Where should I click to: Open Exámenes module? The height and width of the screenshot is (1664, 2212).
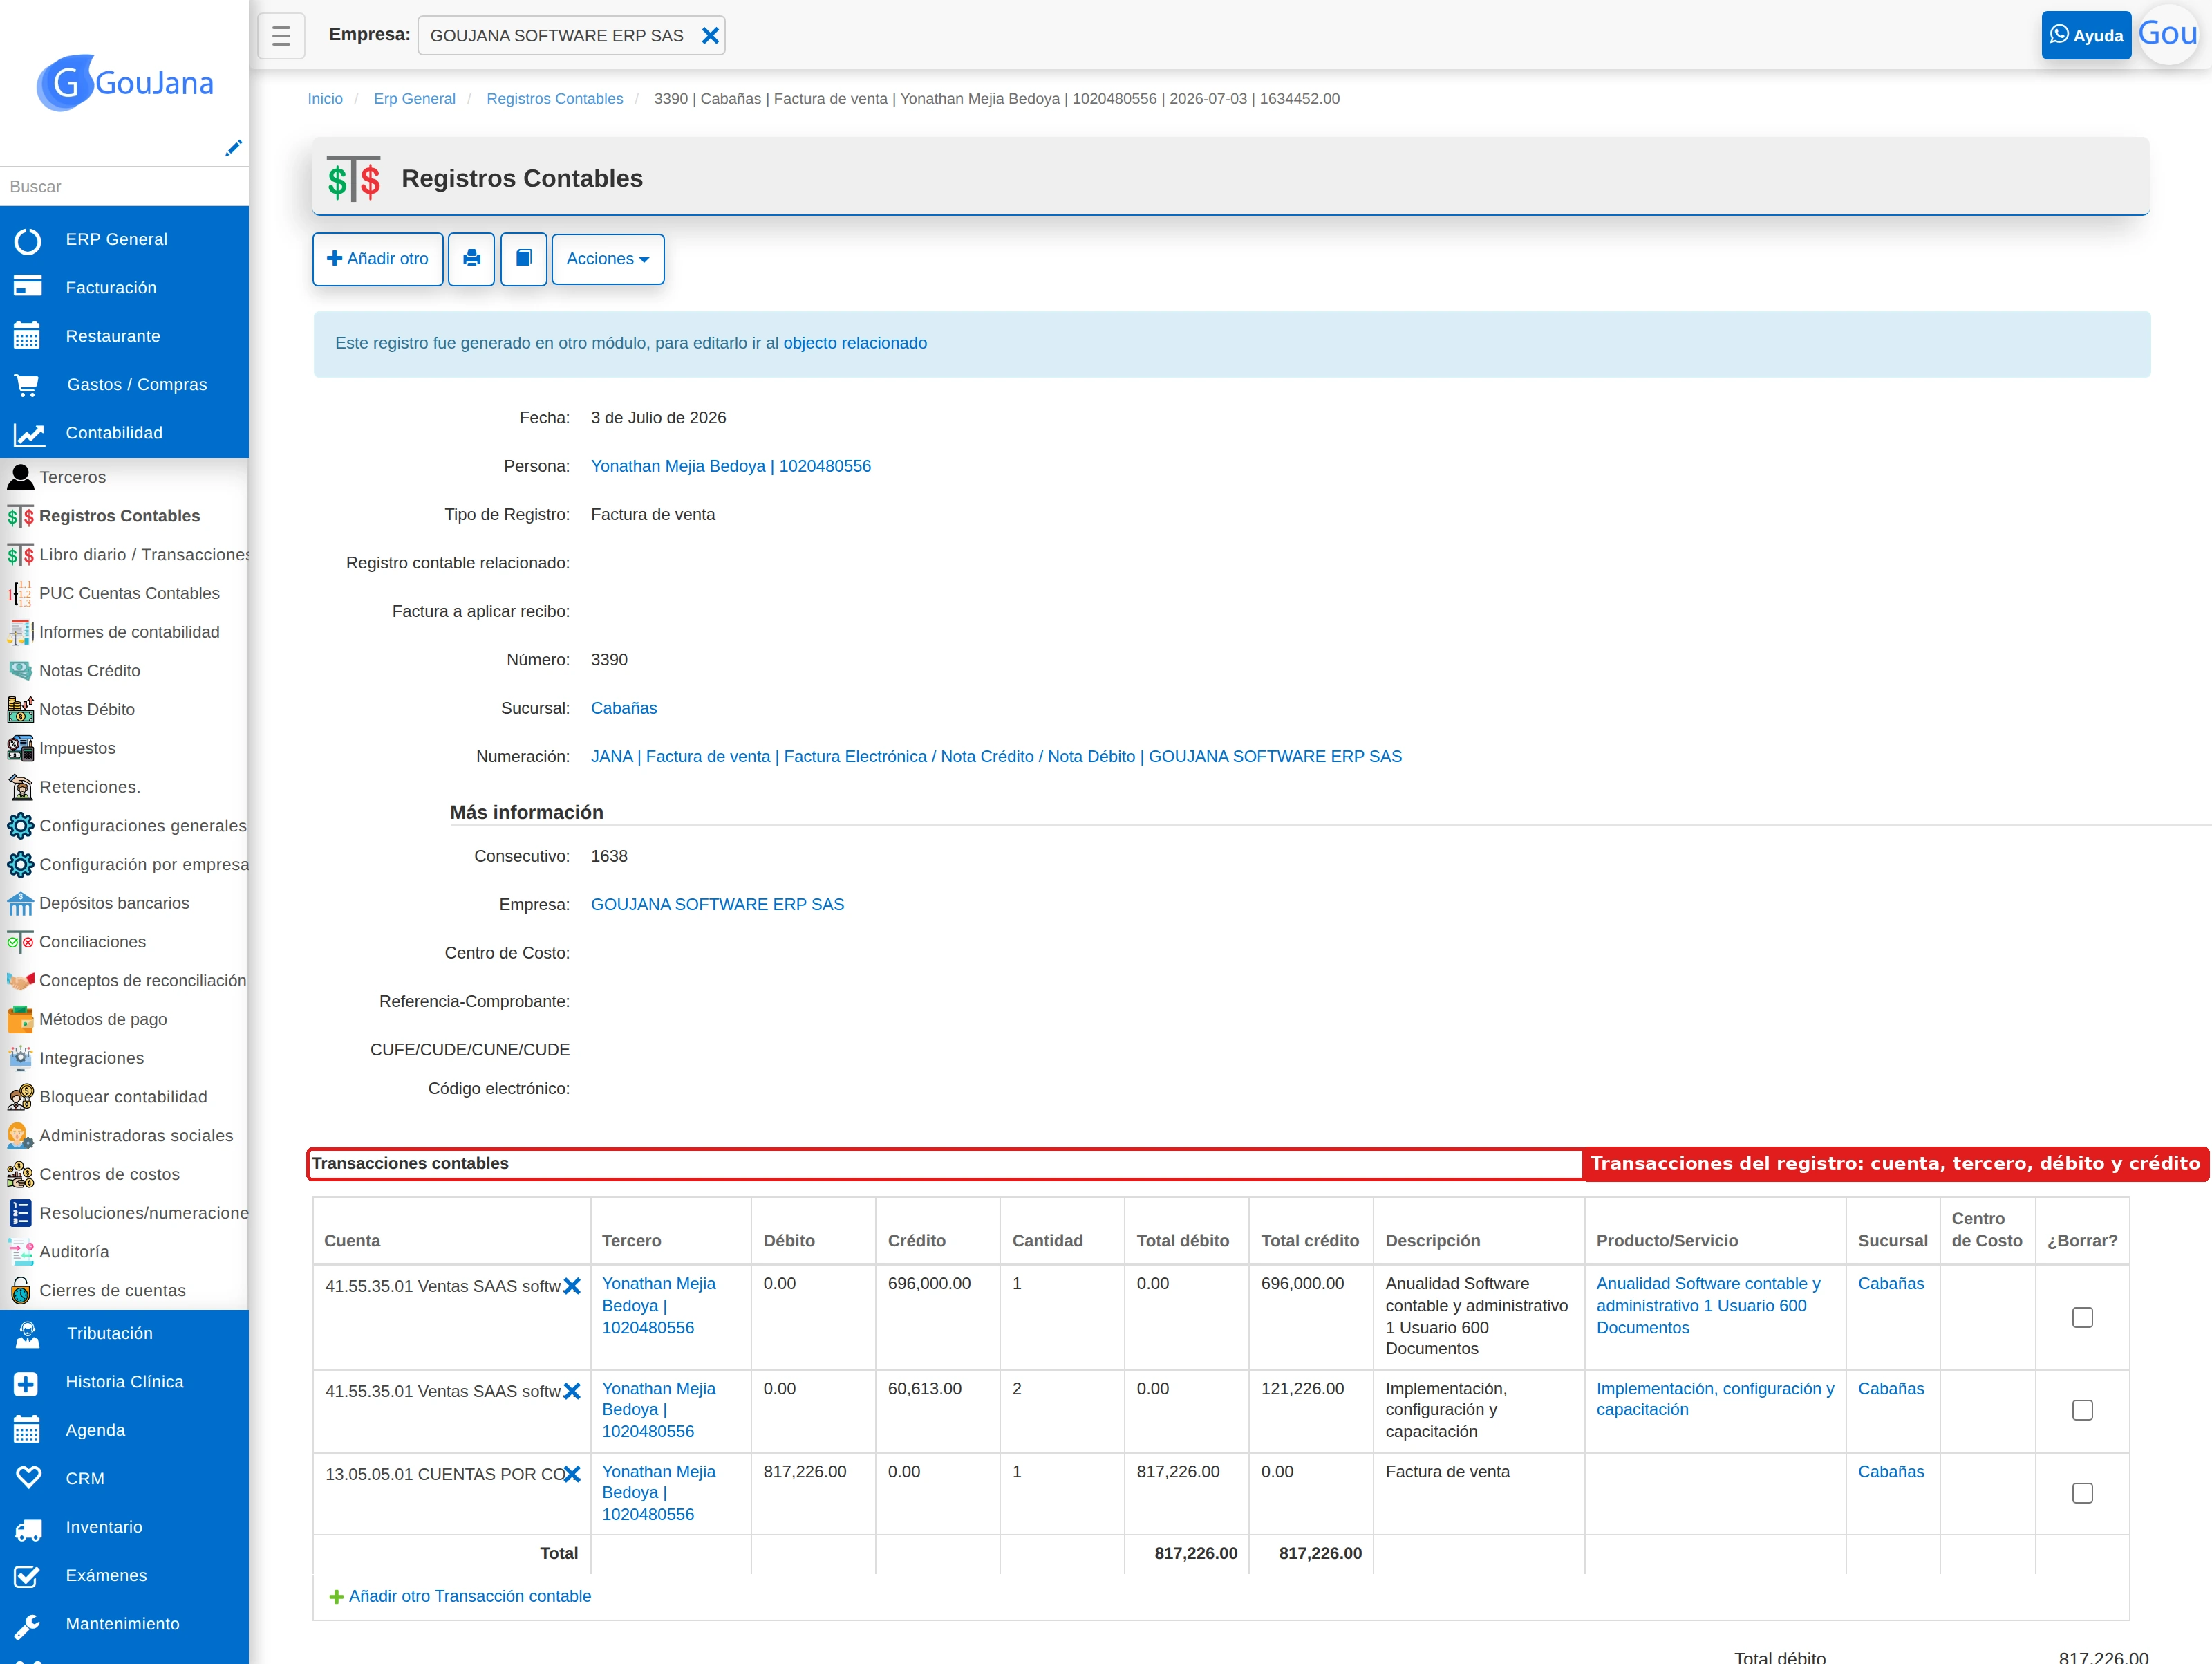tap(124, 1576)
